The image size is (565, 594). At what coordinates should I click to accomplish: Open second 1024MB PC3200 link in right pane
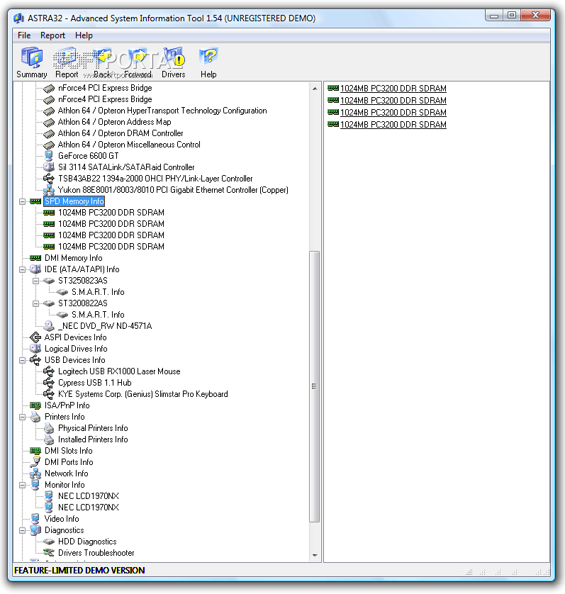tap(393, 101)
